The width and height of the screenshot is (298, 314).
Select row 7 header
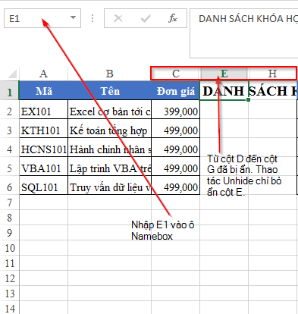click(x=10, y=203)
